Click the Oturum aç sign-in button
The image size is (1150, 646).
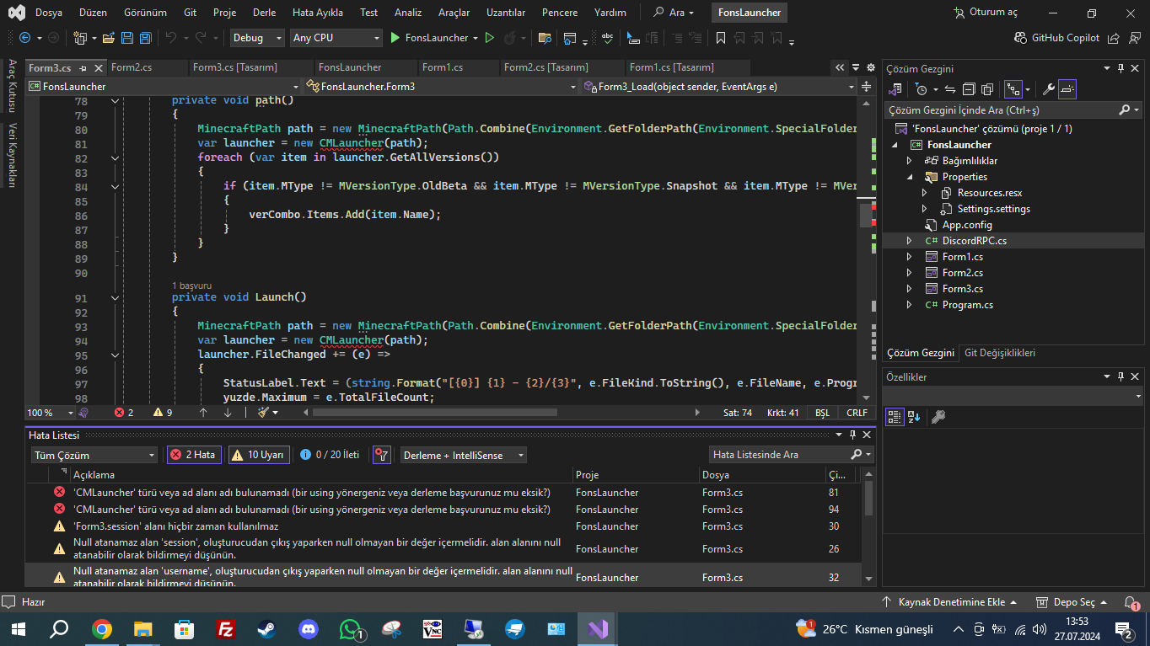pos(986,13)
